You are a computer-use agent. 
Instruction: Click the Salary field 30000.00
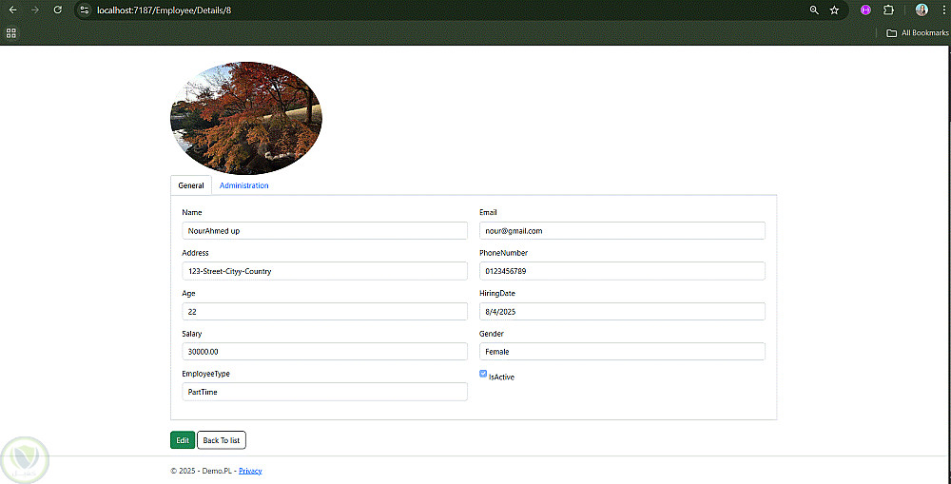[x=324, y=352]
